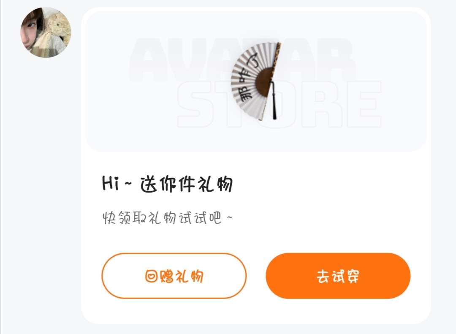
Task: Tap the brown semicircle center of fan
Action: pyautogui.click(x=264, y=82)
